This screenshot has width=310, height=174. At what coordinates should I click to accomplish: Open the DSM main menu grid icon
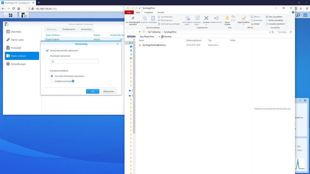(10, 15)
